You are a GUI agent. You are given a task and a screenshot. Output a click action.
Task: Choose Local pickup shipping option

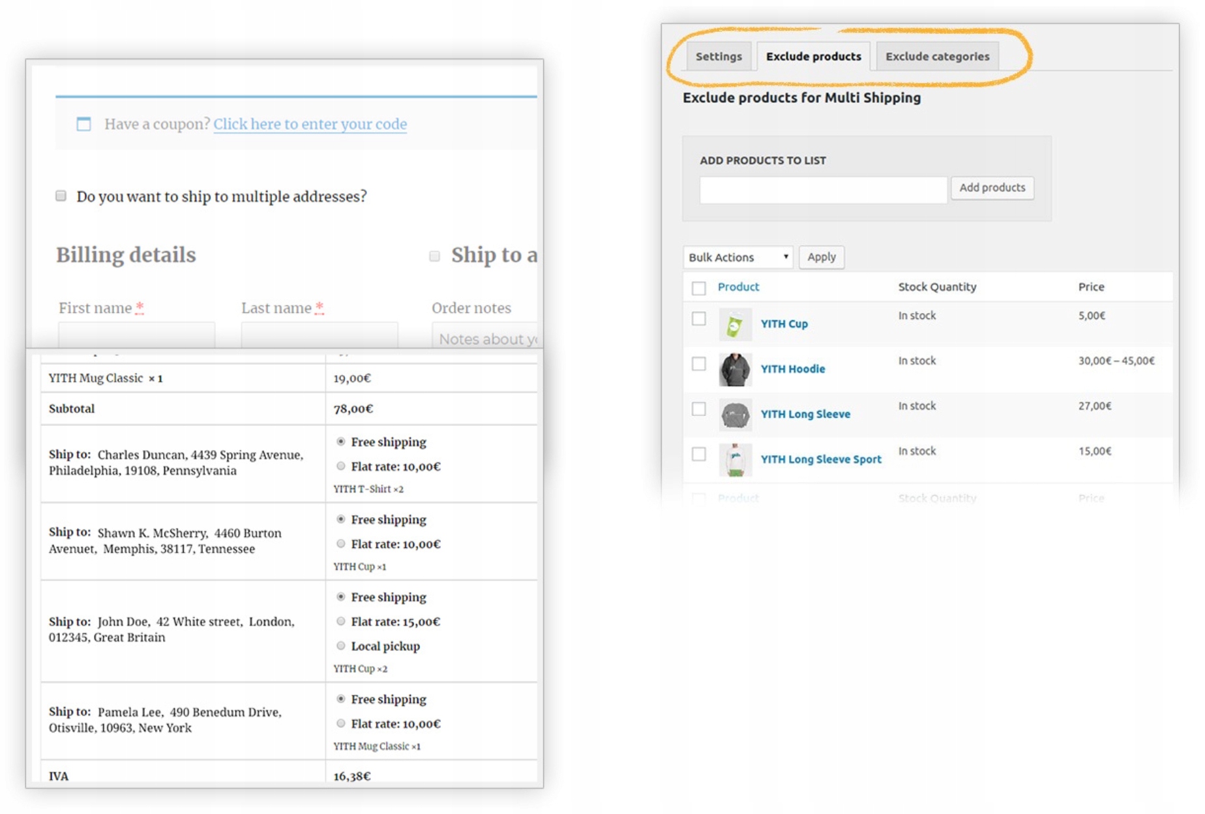pyautogui.click(x=341, y=646)
